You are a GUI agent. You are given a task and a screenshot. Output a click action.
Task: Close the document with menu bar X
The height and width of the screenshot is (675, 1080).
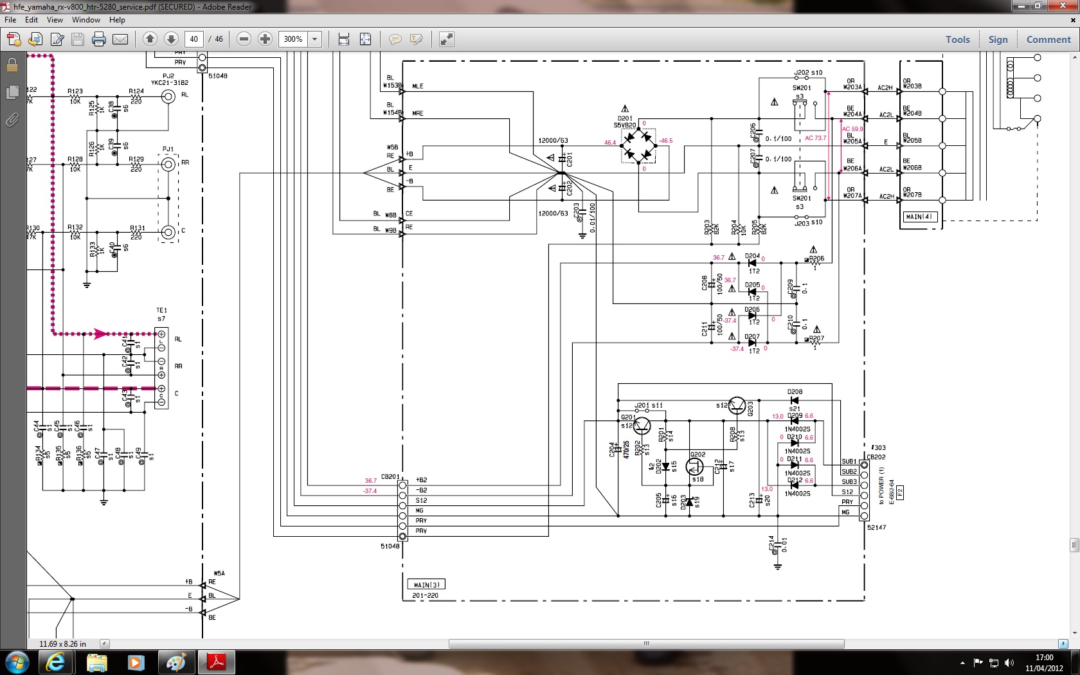[1072, 20]
